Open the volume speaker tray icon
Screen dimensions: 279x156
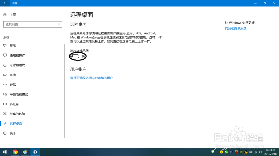click(x=261, y=152)
